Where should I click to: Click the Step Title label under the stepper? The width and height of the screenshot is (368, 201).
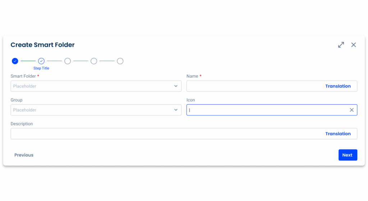41,68
